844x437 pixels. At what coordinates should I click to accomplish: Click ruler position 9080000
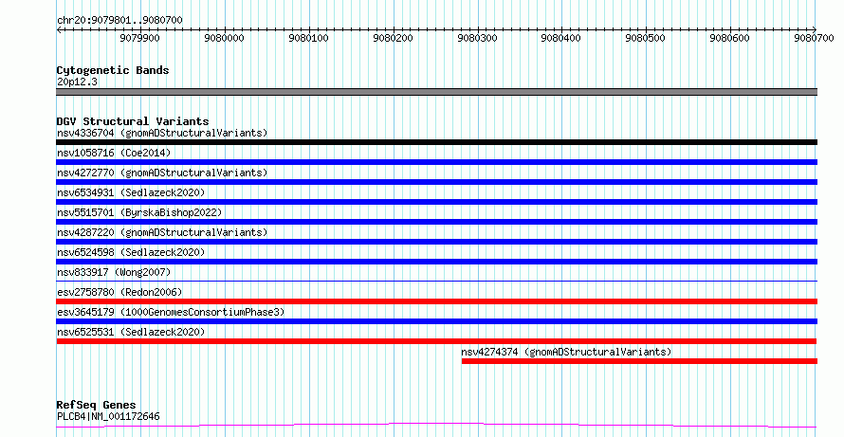224,38
